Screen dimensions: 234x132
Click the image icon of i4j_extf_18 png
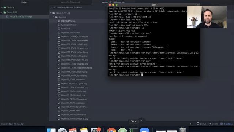point(59,72)
